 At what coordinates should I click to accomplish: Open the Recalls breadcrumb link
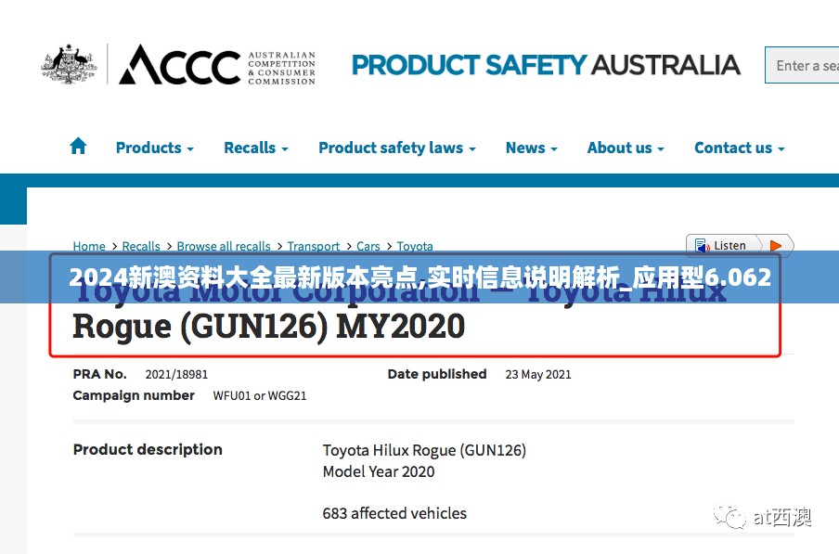click(x=141, y=246)
